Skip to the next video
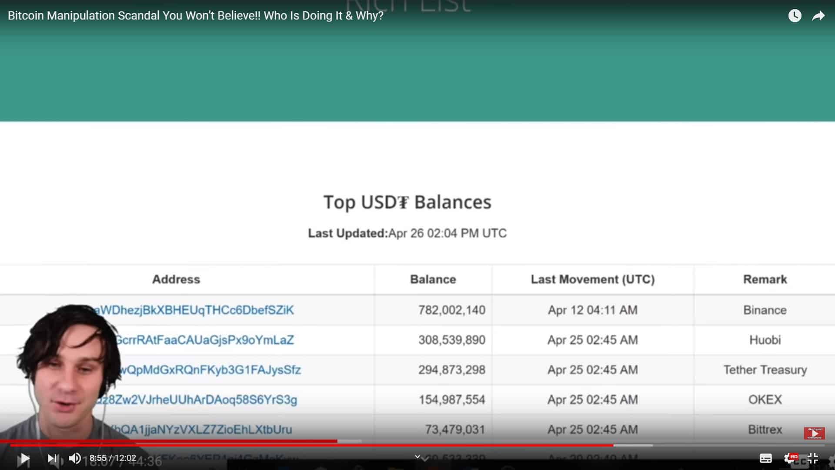 tap(52, 458)
